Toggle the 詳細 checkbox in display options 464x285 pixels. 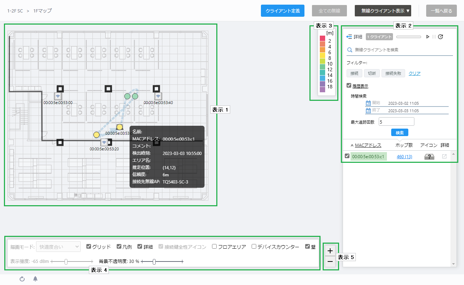click(140, 247)
